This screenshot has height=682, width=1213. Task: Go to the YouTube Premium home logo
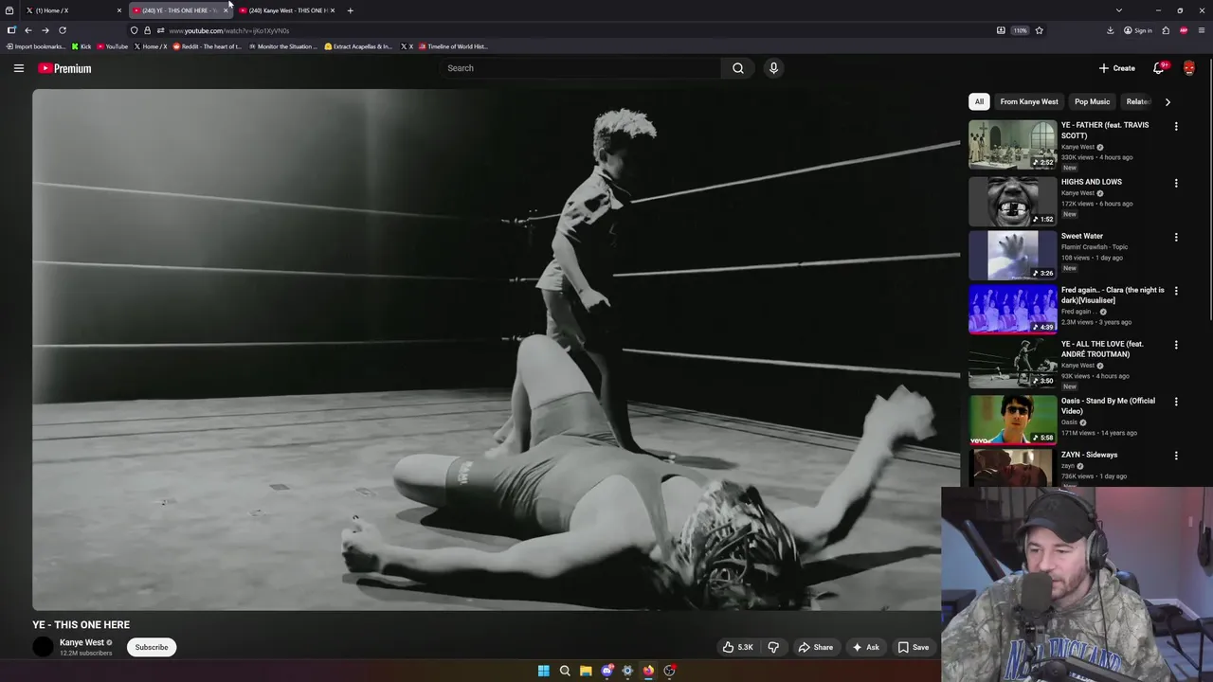point(64,68)
